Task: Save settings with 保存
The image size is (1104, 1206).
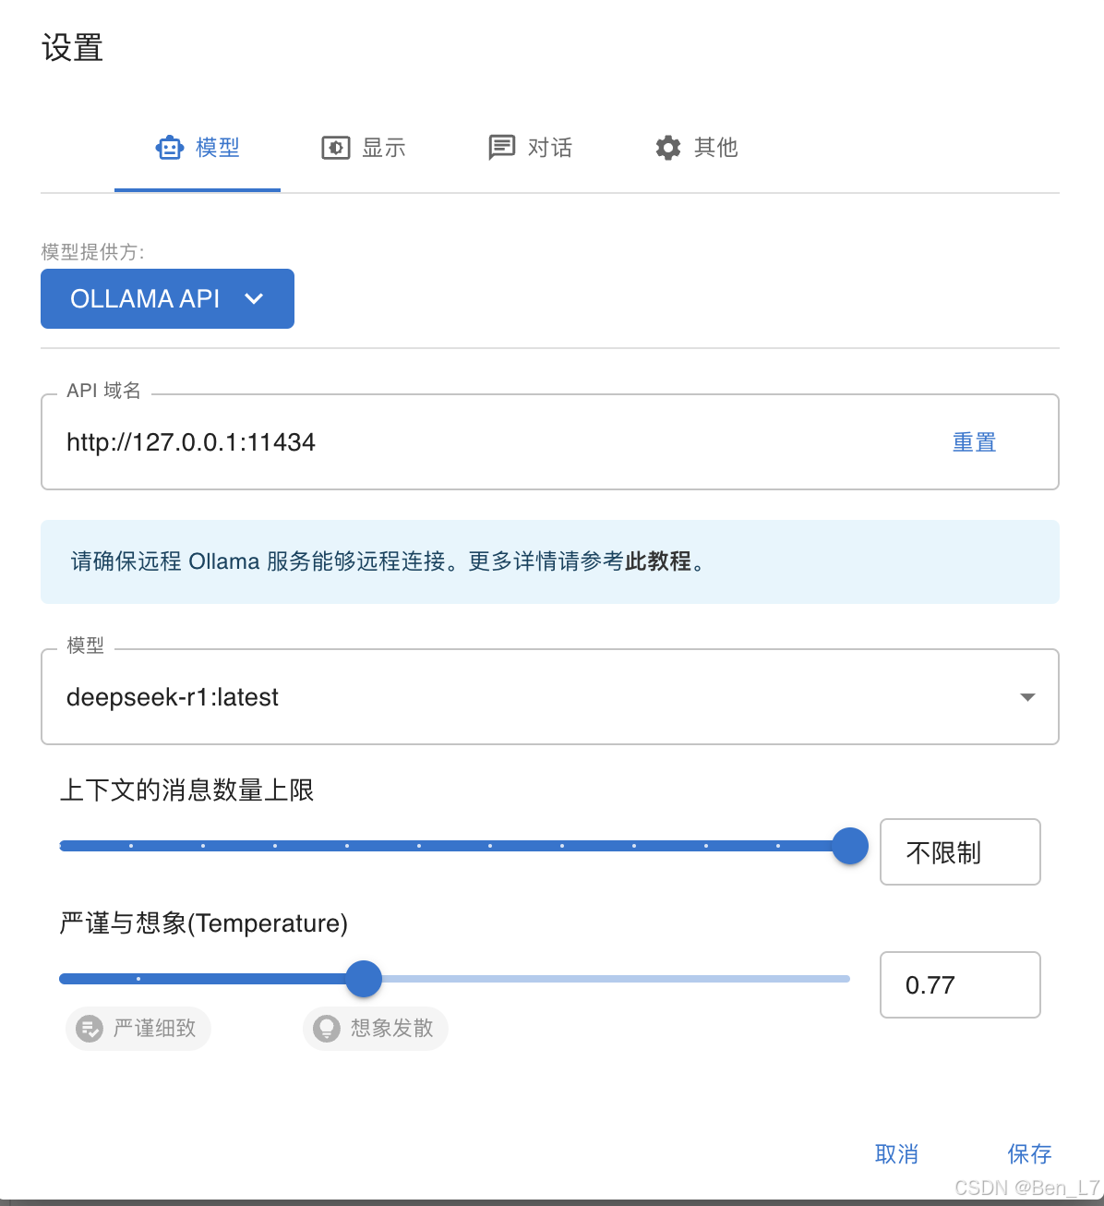Action: [1030, 1153]
